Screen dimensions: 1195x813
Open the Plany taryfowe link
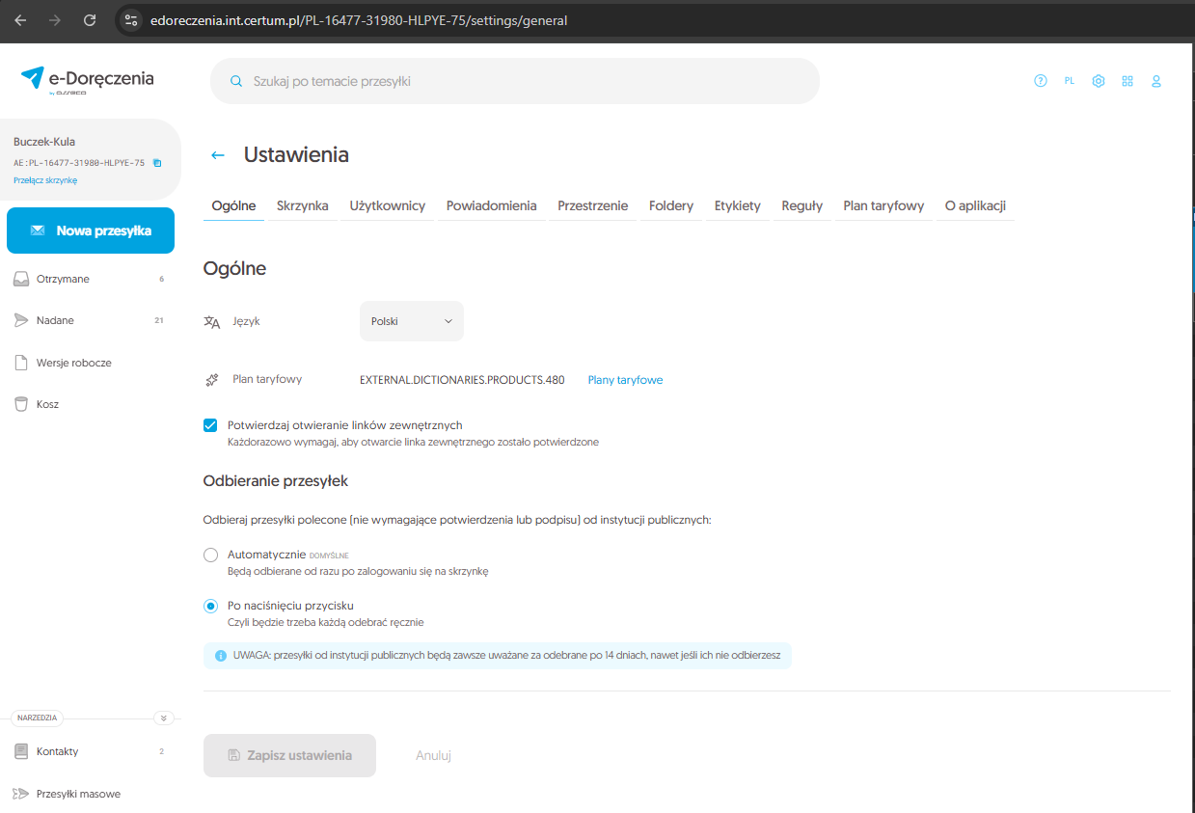[x=625, y=380]
